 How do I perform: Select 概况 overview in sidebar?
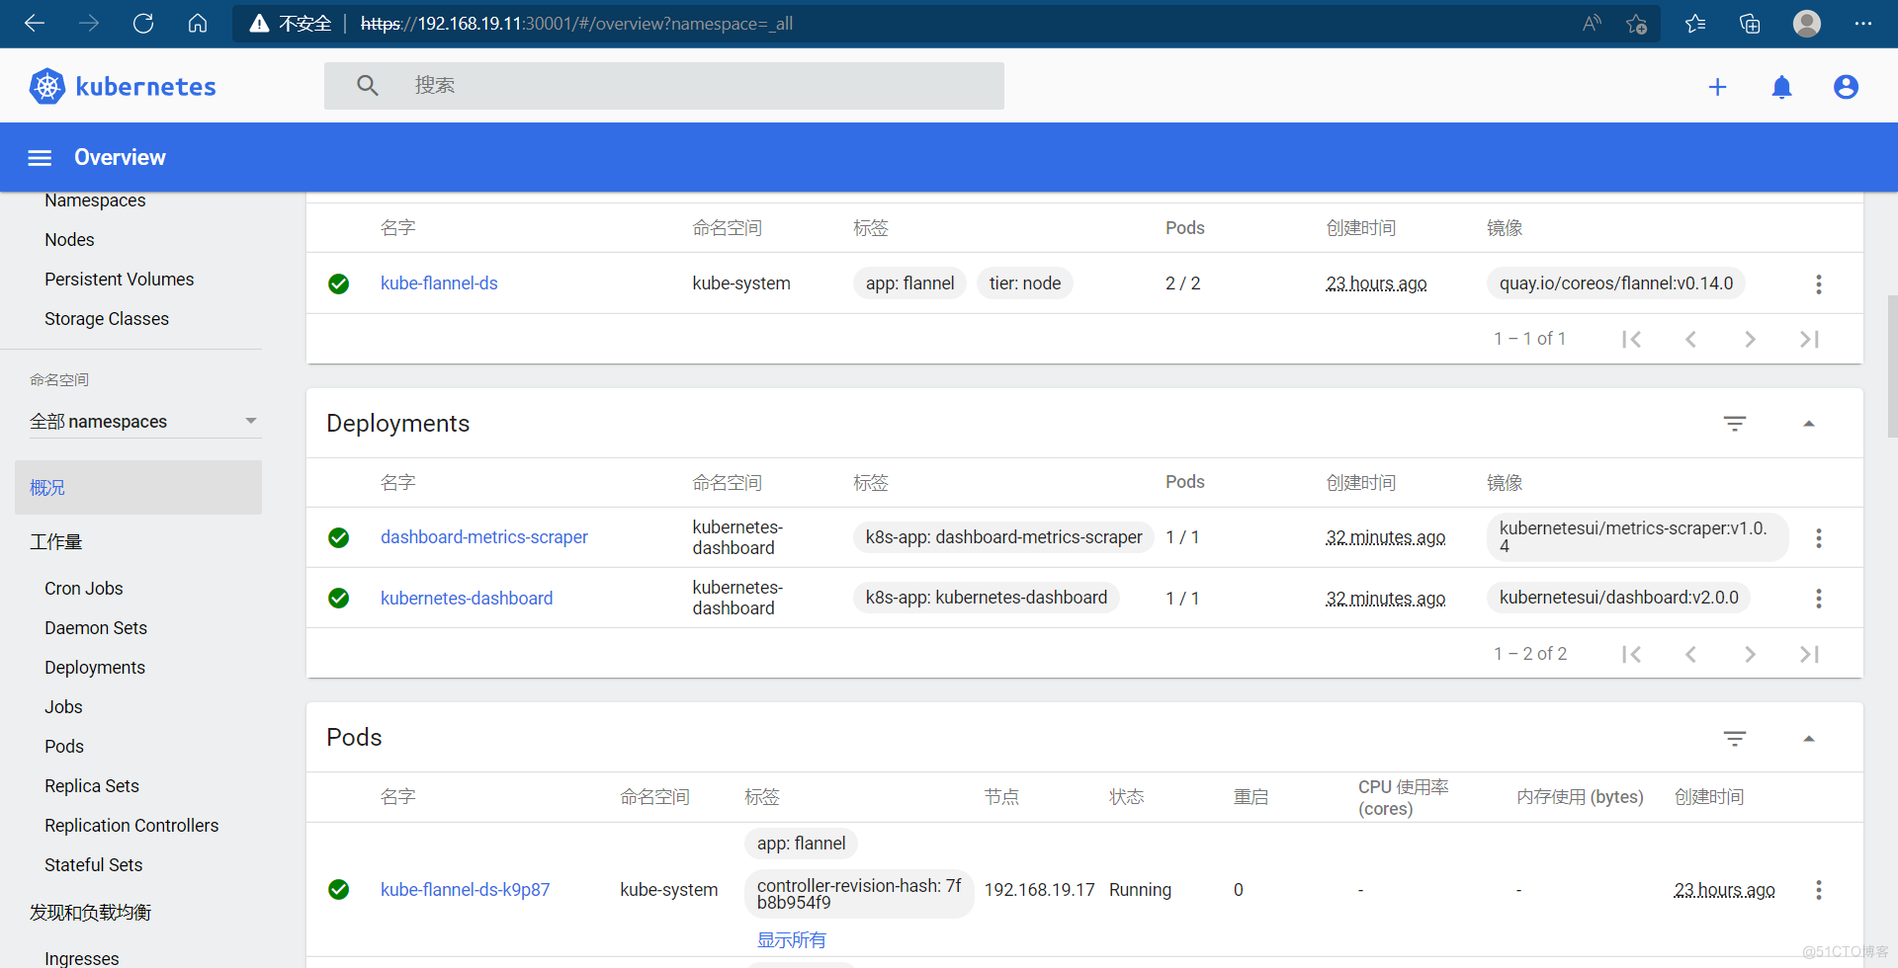coord(138,487)
